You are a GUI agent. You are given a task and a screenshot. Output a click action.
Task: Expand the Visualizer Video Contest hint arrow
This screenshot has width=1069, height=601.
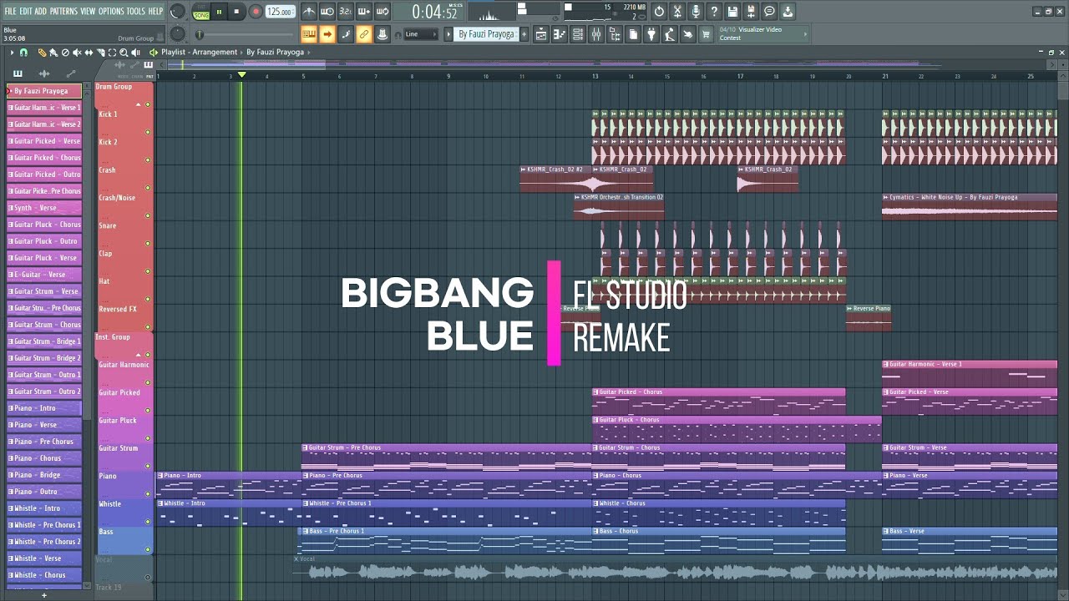[806, 34]
